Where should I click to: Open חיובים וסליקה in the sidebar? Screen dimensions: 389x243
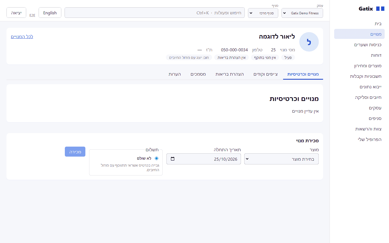(359, 97)
